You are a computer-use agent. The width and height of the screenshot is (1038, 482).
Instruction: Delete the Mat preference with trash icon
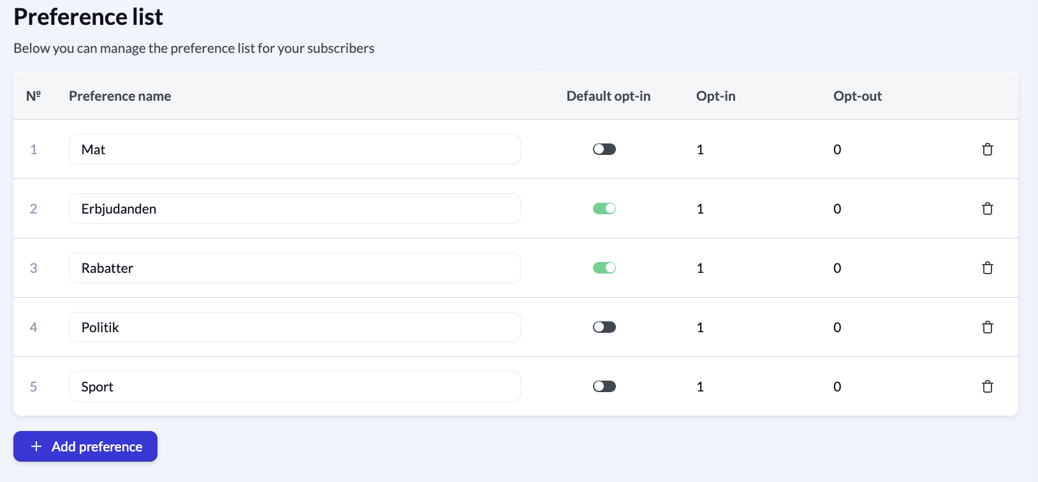pyautogui.click(x=987, y=149)
